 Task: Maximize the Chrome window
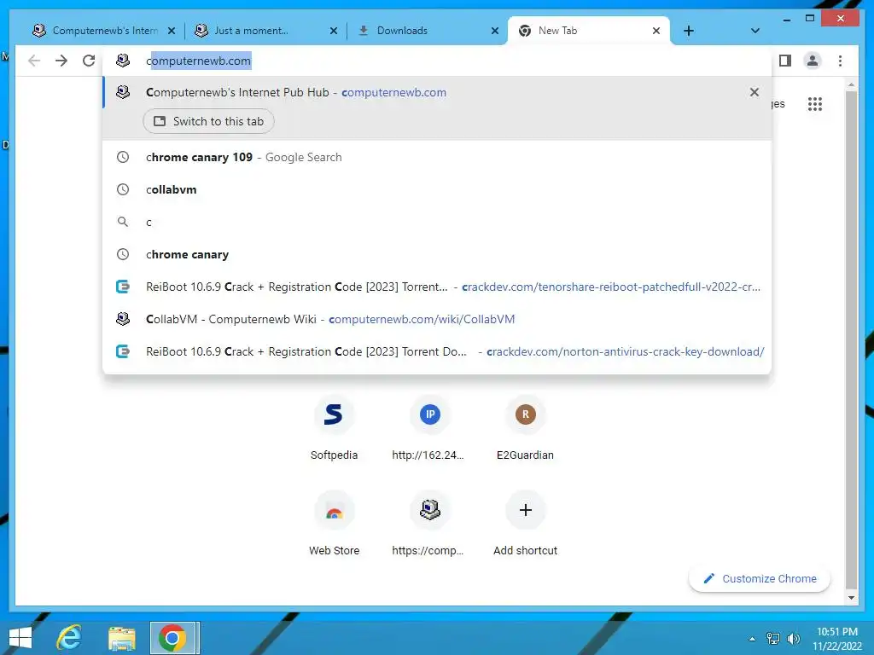tap(810, 19)
